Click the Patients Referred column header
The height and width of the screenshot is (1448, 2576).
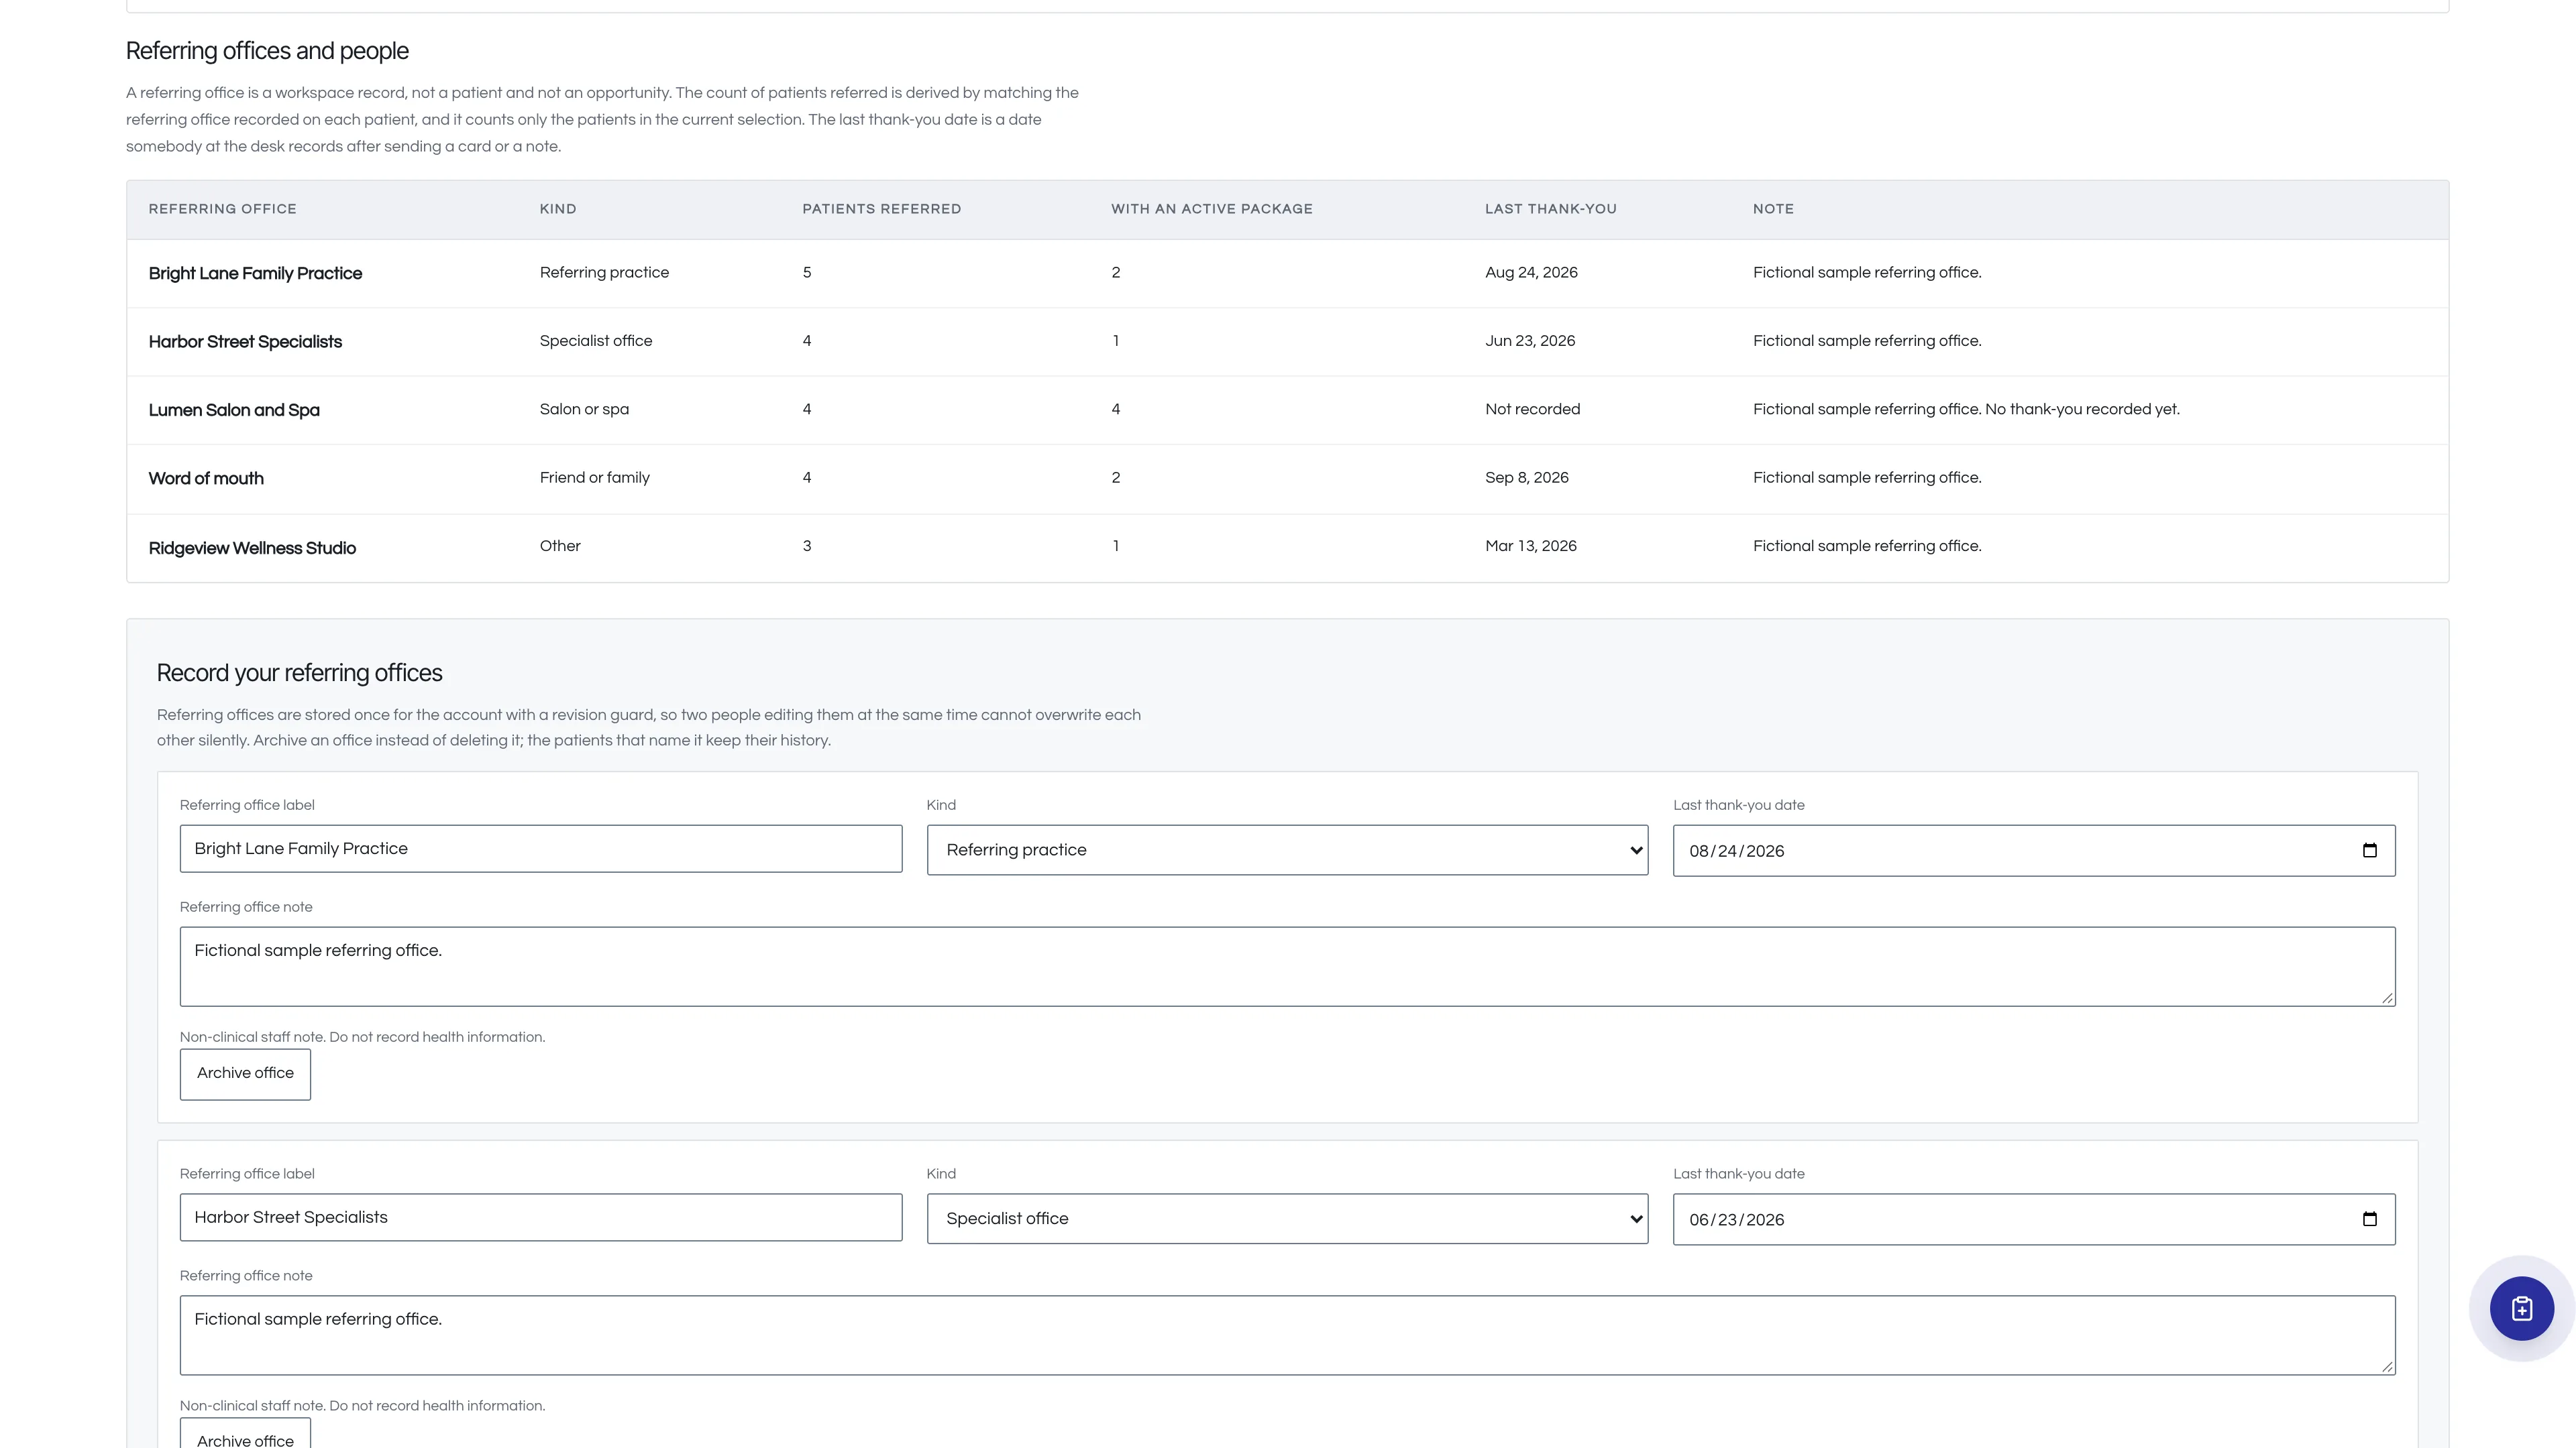[x=881, y=209]
